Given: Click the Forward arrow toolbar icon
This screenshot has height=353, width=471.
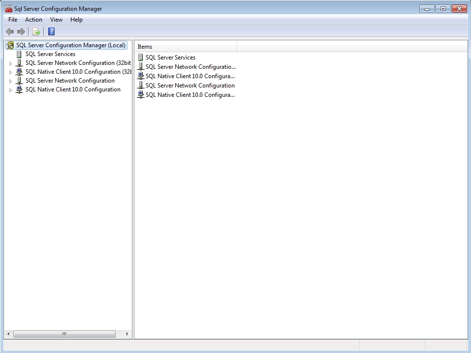Looking at the screenshot, I should point(21,32).
